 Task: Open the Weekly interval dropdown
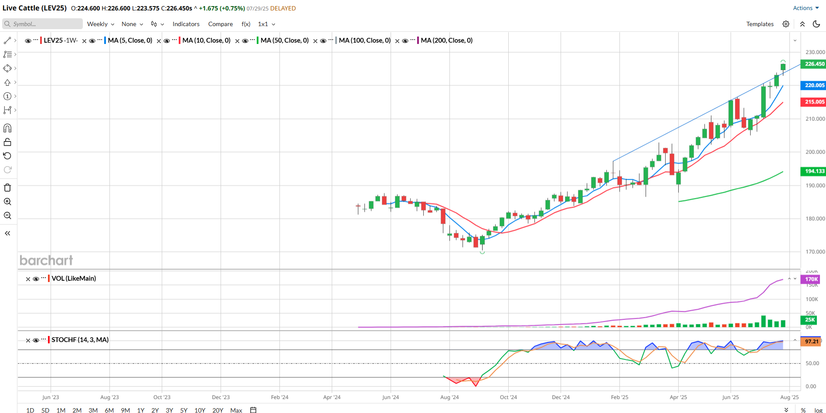(101, 24)
